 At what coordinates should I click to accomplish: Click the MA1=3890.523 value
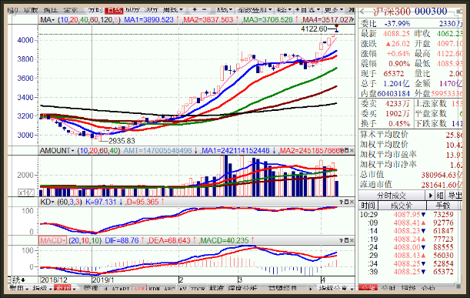click(148, 20)
